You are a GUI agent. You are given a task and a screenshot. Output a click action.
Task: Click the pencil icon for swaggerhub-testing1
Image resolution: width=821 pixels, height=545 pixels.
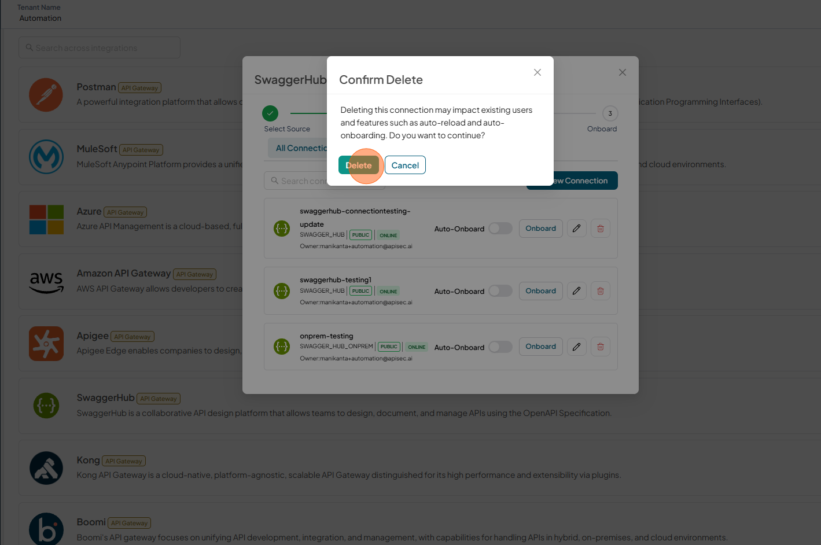pos(576,291)
